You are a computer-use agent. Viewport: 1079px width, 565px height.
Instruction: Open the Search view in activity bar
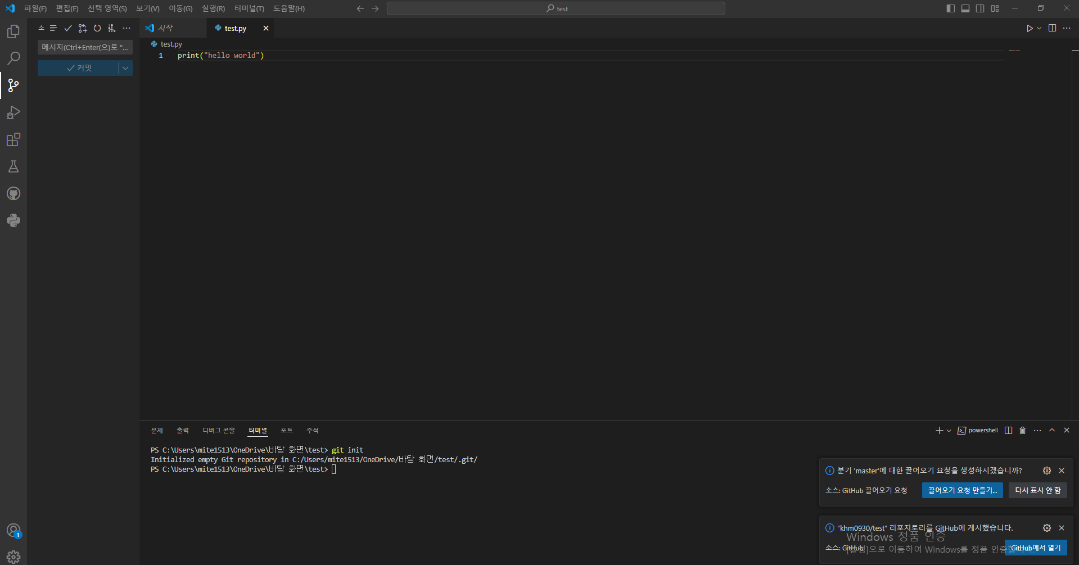click(x=13, y=58)
